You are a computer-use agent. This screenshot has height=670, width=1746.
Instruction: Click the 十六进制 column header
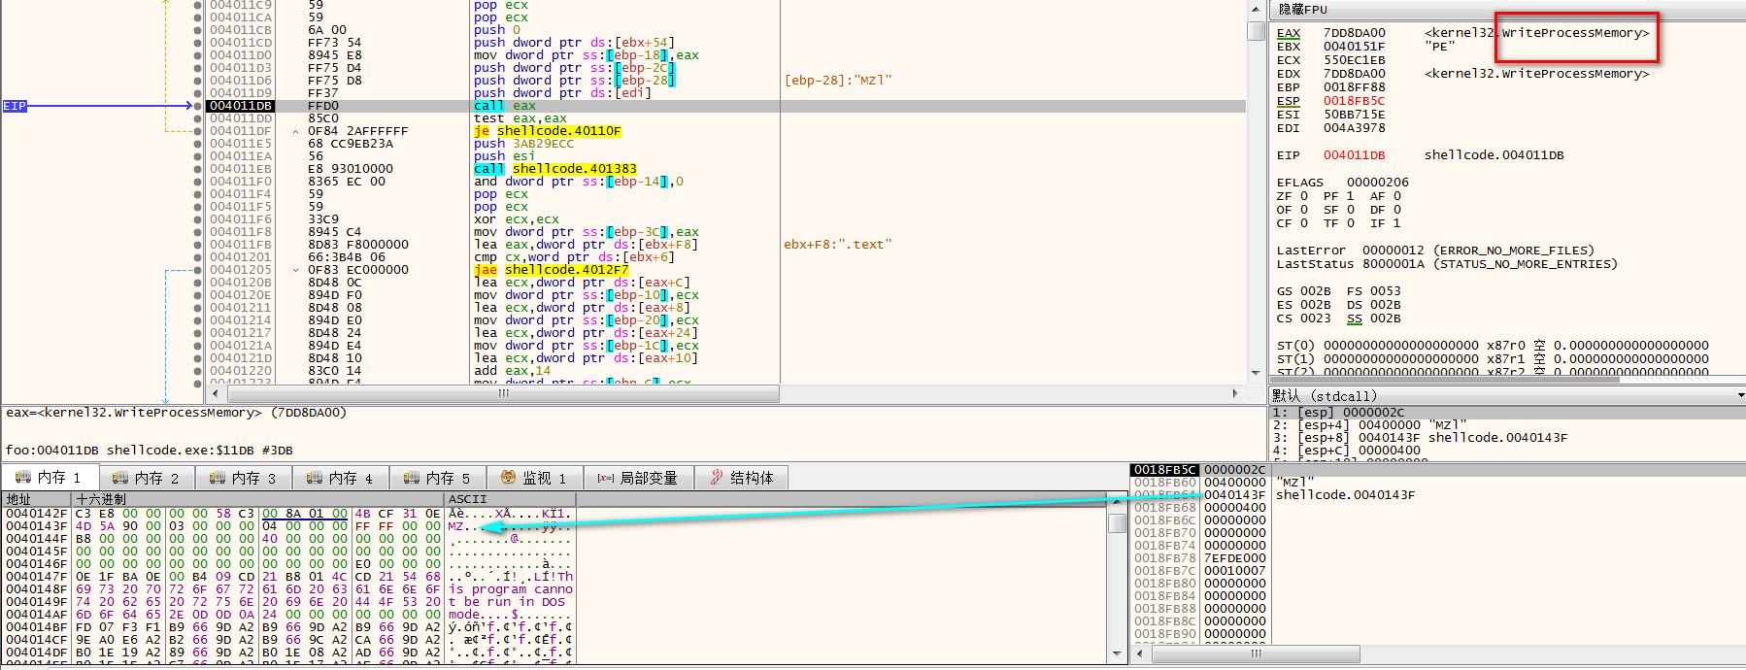tap(101, 499)
